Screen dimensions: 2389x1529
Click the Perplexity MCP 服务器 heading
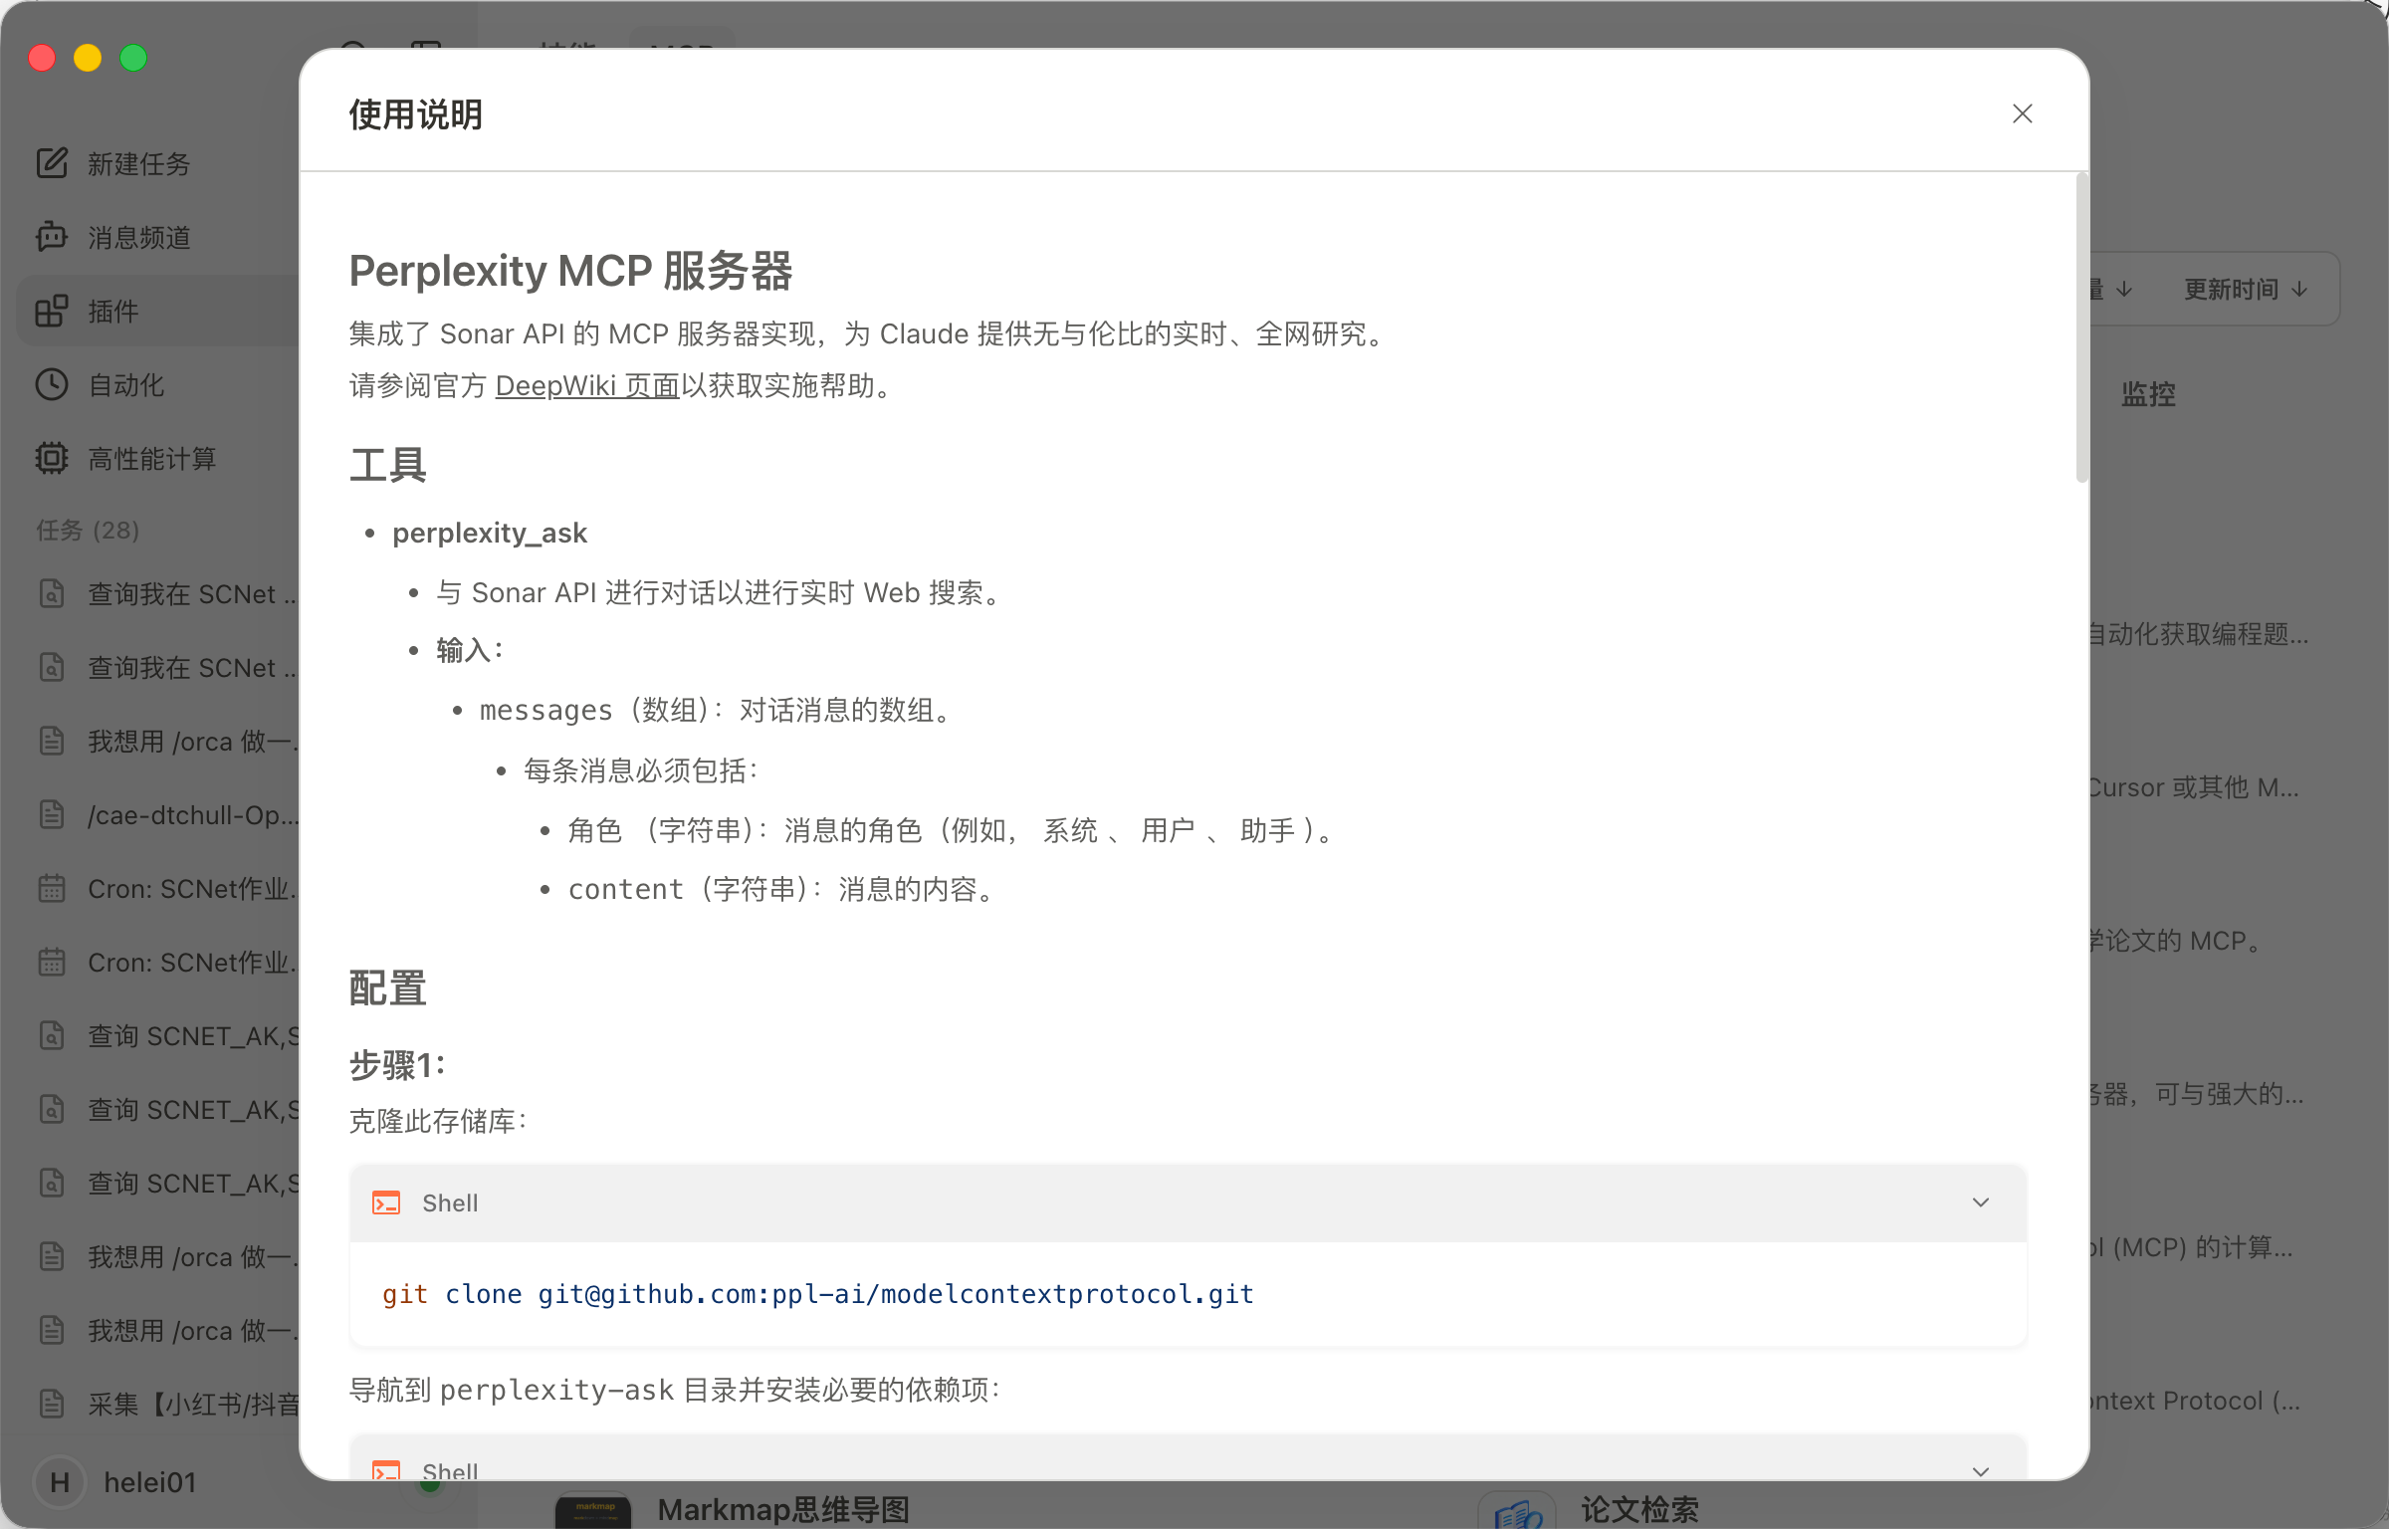pyautogui.click(x=570, y=271)
